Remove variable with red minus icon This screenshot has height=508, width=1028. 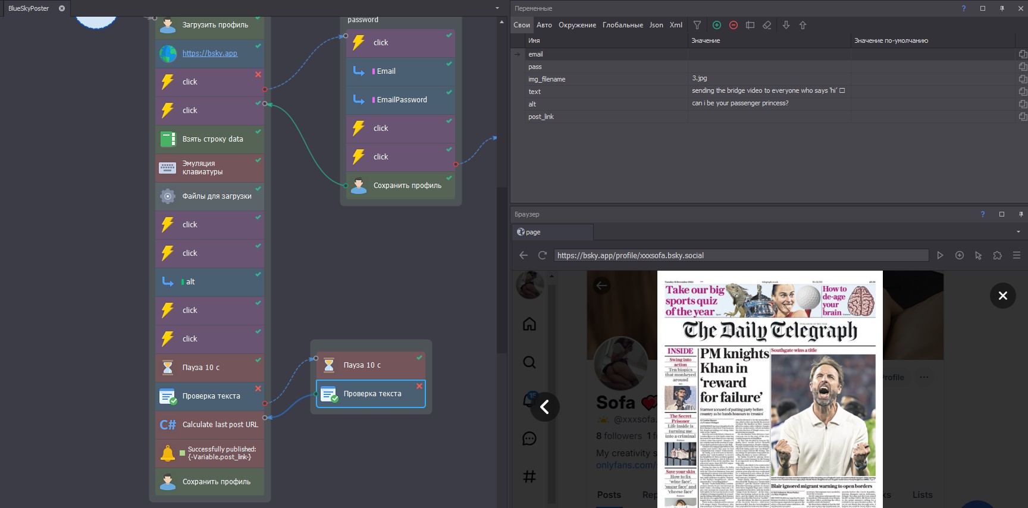point(734,25)
